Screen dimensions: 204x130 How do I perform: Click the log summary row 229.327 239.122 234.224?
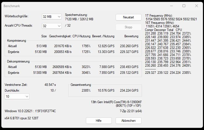pos(168,73)
